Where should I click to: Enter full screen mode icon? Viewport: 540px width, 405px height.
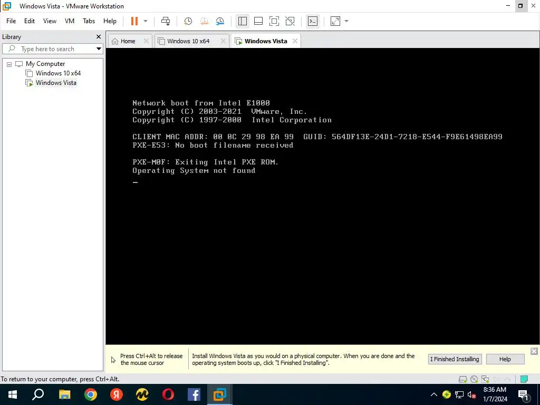(x=274, y=21)
